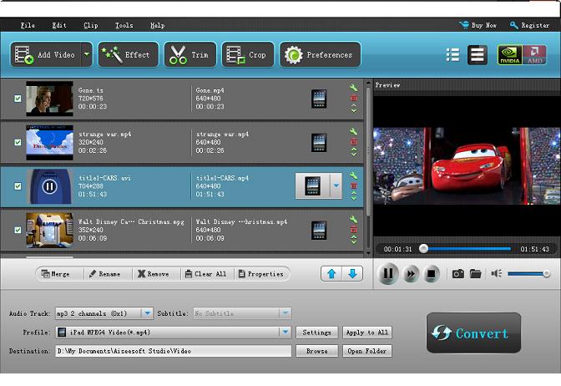Uncheck the strange war.mp4 checkbox
This screenshot has height=386, width=561.
tap(18, 142)
